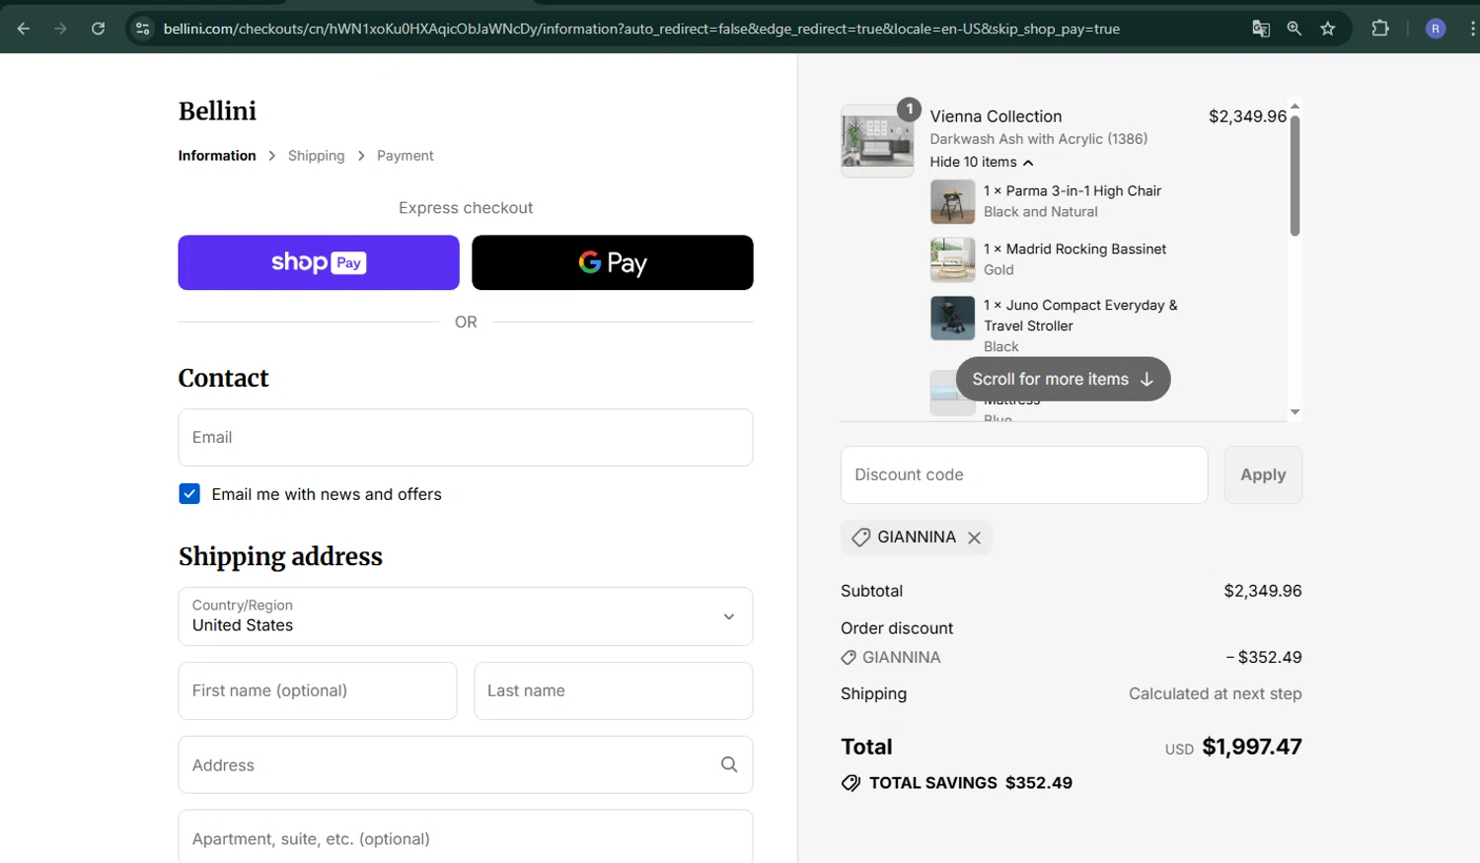Bookmark this page with star icon
The width and height of the screenshot is (1480, 863).
click(1328, 29)
